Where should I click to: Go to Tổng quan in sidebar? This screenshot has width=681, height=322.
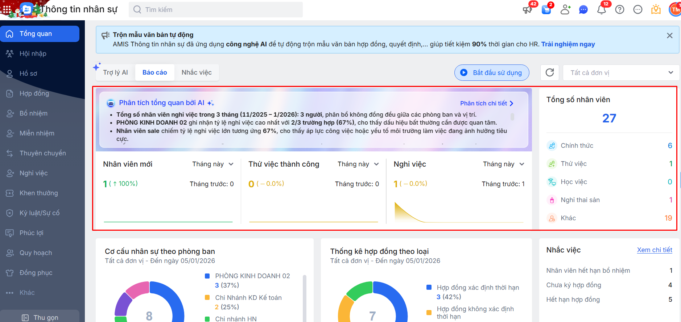[40, 34]
